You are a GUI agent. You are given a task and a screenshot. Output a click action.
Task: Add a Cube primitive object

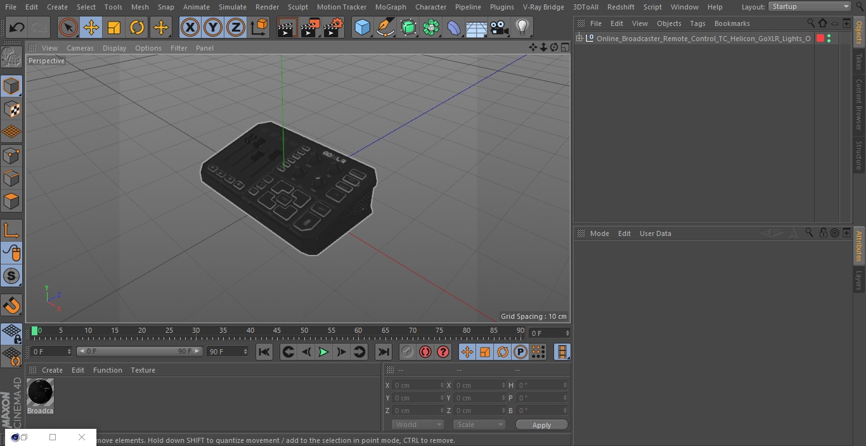point(362,27)
